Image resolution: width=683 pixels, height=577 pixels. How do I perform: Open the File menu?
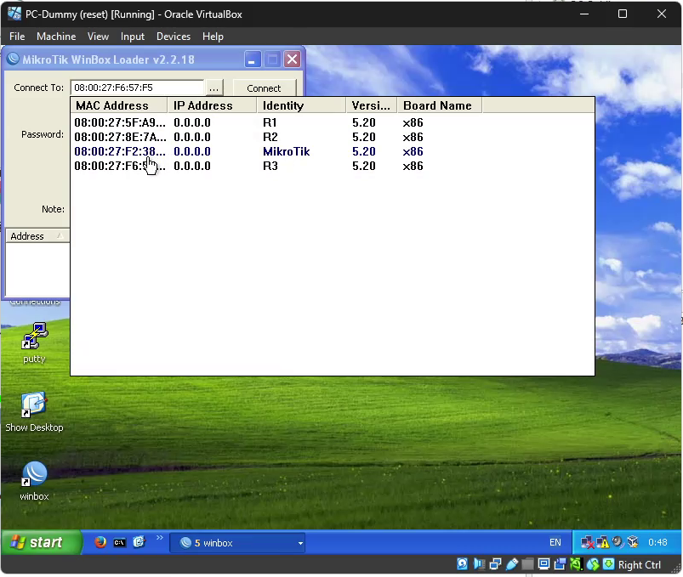(17, 37)
